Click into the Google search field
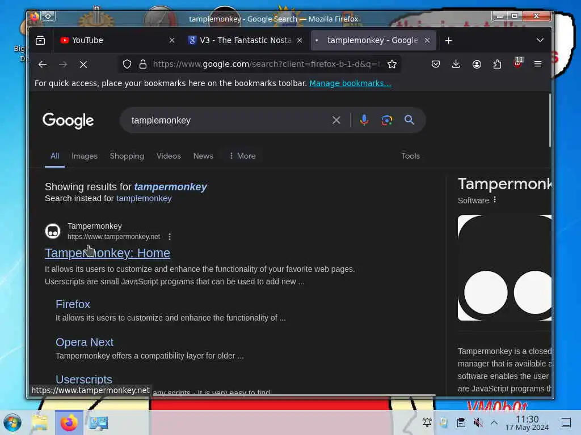This screenshot has width=581, height=435. 230,120
